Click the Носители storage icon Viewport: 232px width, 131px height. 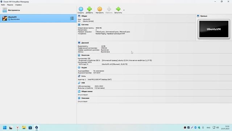(79, 55)
